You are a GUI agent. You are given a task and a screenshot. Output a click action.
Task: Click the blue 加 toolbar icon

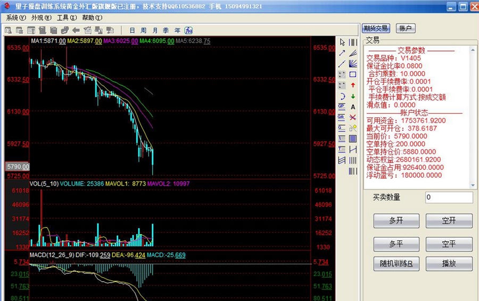tap(188, 30)
